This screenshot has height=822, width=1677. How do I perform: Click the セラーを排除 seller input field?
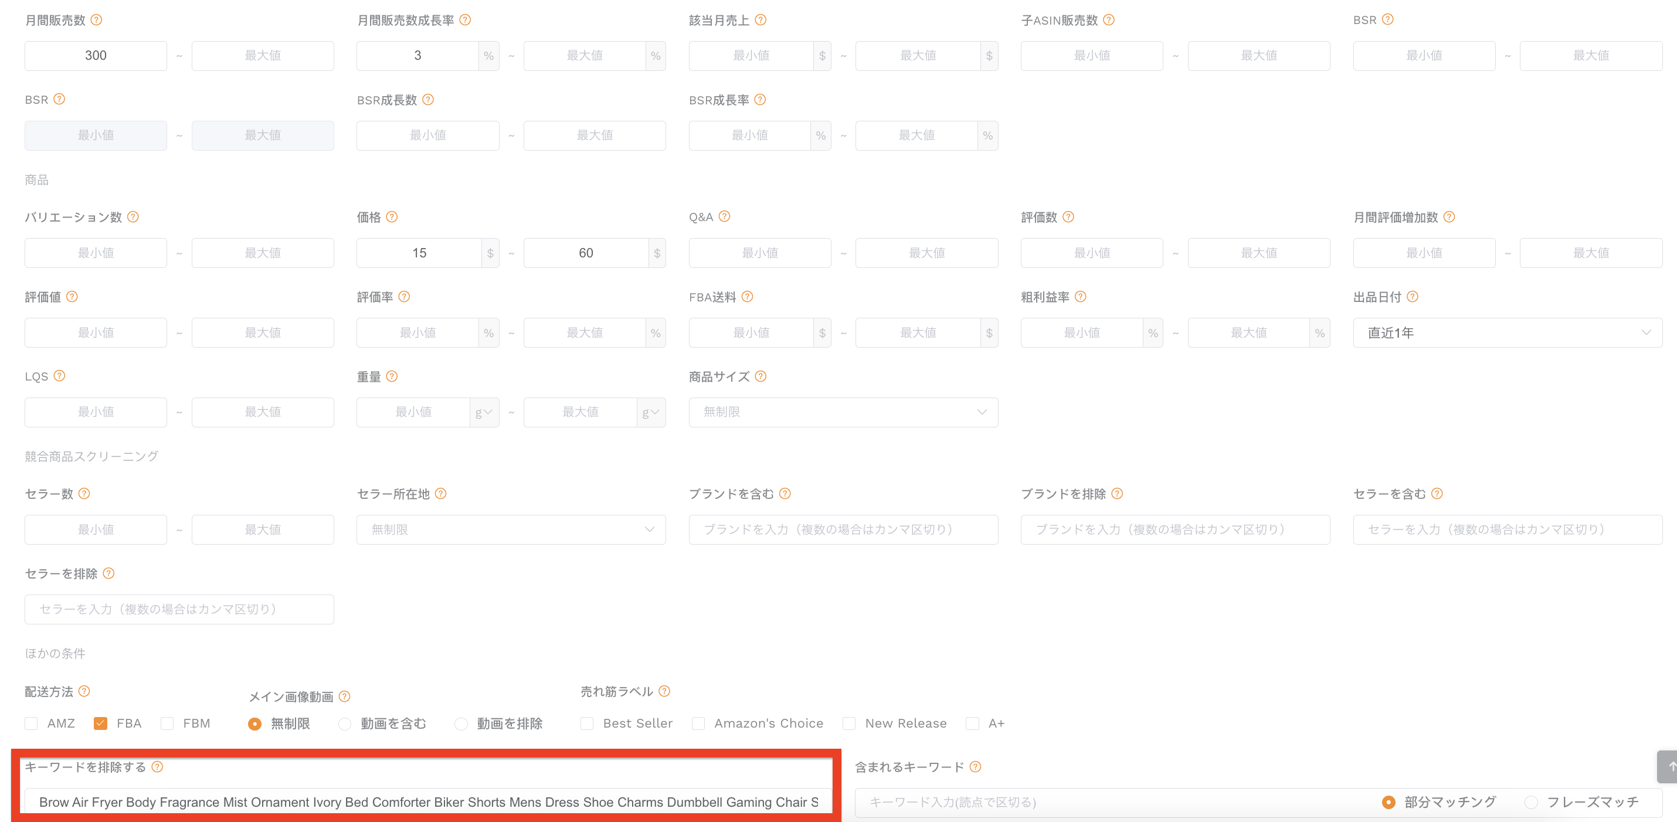[x=179, y=609]
